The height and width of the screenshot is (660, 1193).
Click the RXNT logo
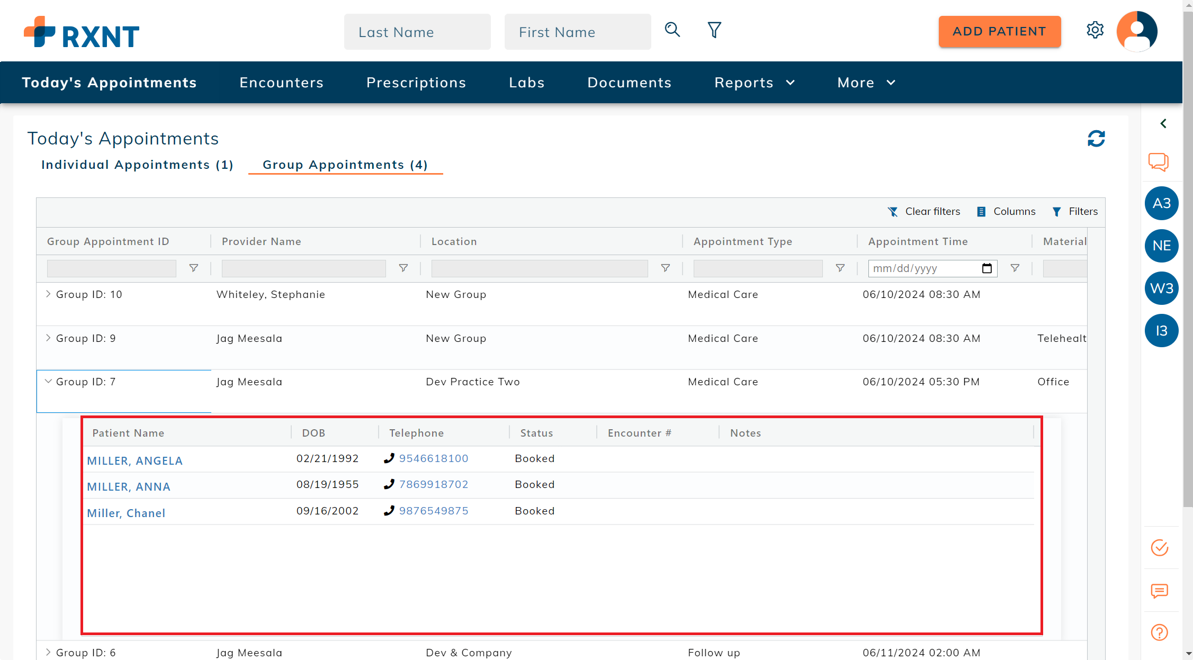tap(82, 32)
